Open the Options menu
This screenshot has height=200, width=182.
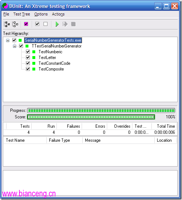41,14
